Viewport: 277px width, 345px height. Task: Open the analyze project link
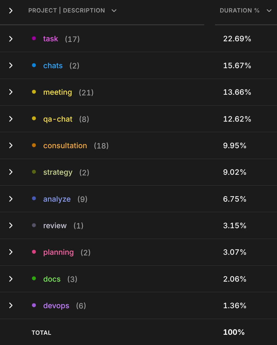(57, 199)
